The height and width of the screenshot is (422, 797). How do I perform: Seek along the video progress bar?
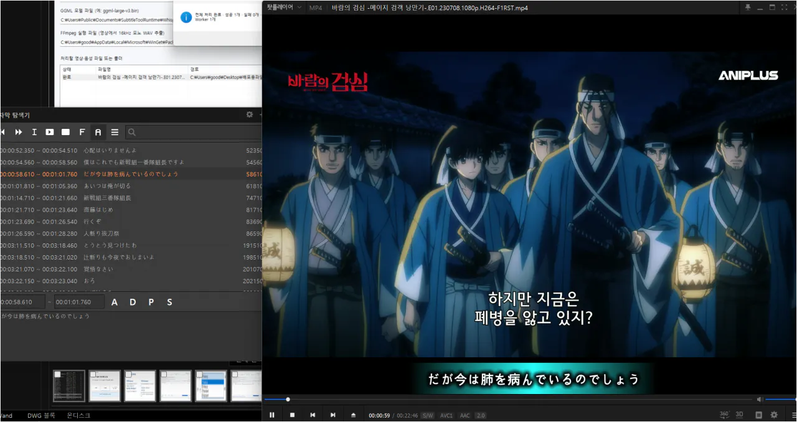(x=508, y=399)
